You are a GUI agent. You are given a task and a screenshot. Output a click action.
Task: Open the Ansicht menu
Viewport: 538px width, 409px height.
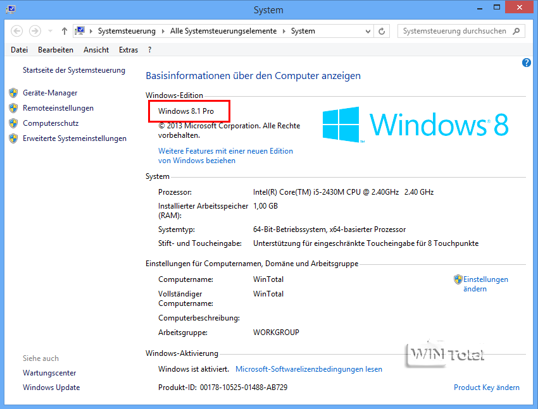tap(96, 50)
